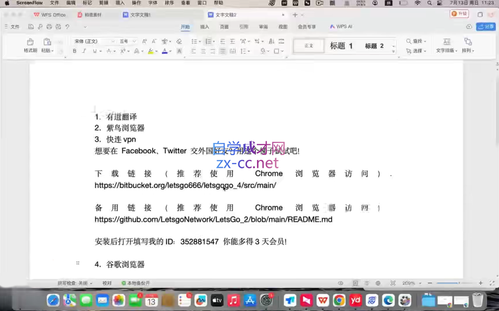Click the Print Preview icon
Screen dimensions: 499x311
click(58, 27)
